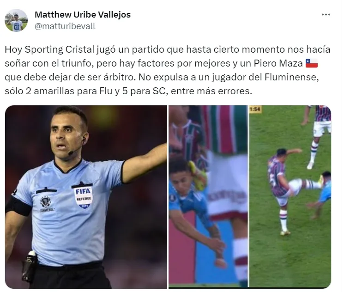Click the last line about 2 amarillas

click(128, 91)
